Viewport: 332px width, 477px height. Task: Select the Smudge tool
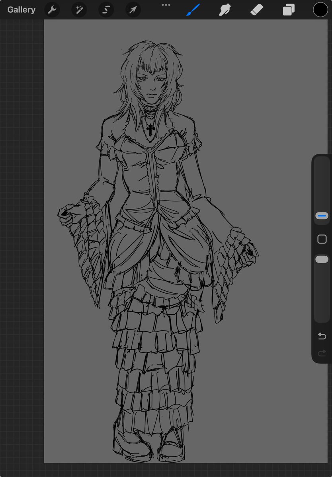point(225,10)
